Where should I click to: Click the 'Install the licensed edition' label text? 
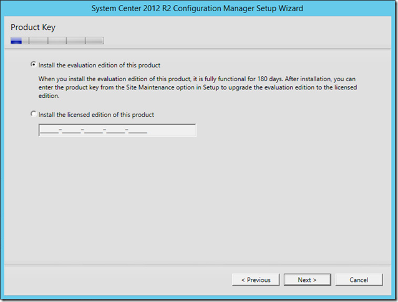(x=96, y=115)
